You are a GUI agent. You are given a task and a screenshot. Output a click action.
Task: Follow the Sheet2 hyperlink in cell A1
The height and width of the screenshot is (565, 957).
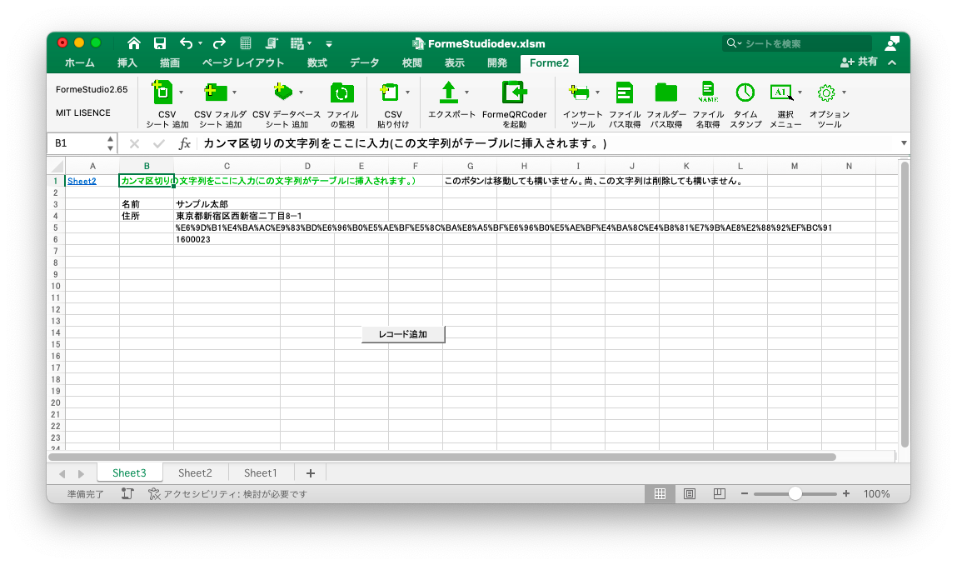(x=82, y=181)
